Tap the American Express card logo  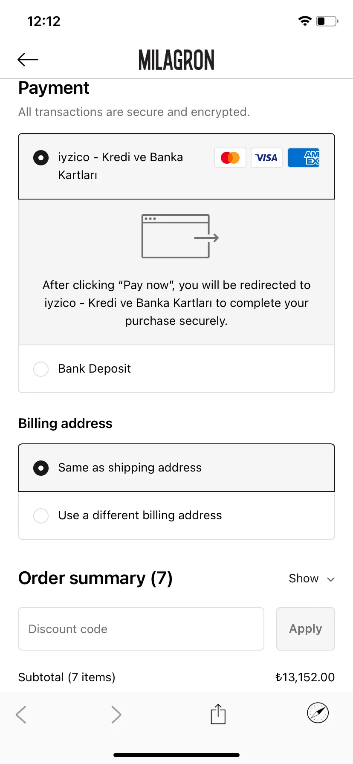(x=304, y=158)
